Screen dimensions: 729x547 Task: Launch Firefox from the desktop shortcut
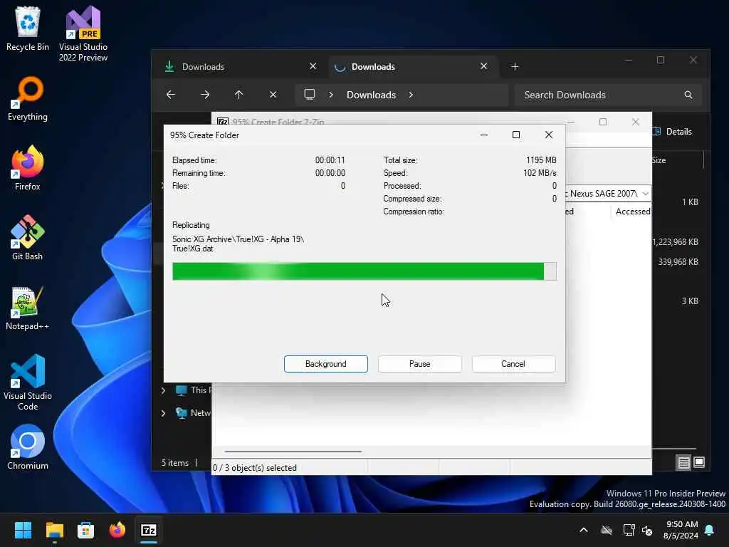[28, 168]
